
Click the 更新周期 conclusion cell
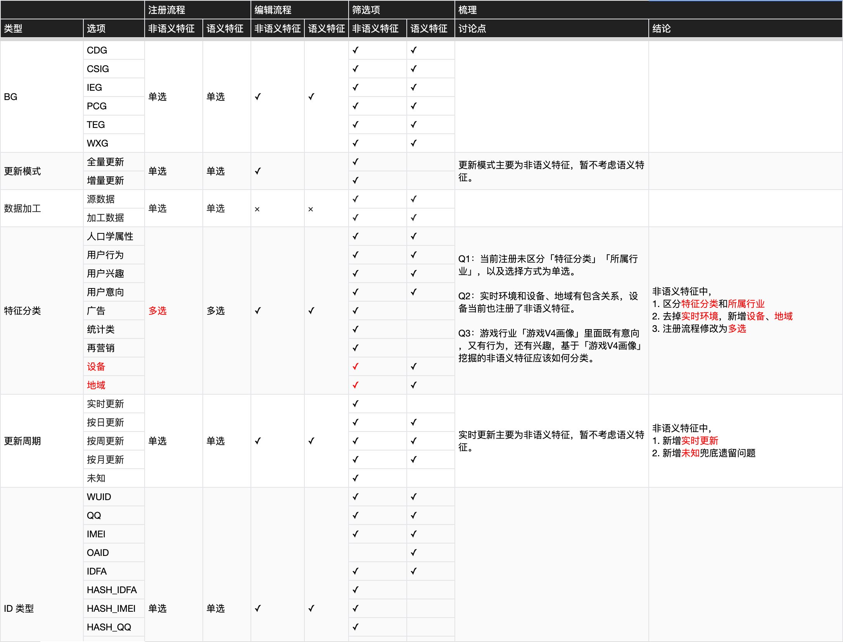point(745,441)
